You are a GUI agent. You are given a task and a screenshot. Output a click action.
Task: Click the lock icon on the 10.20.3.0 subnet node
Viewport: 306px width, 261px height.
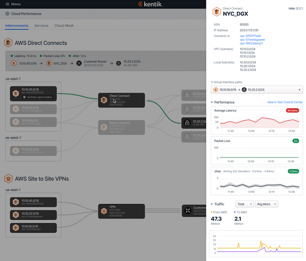pos(187,137)
